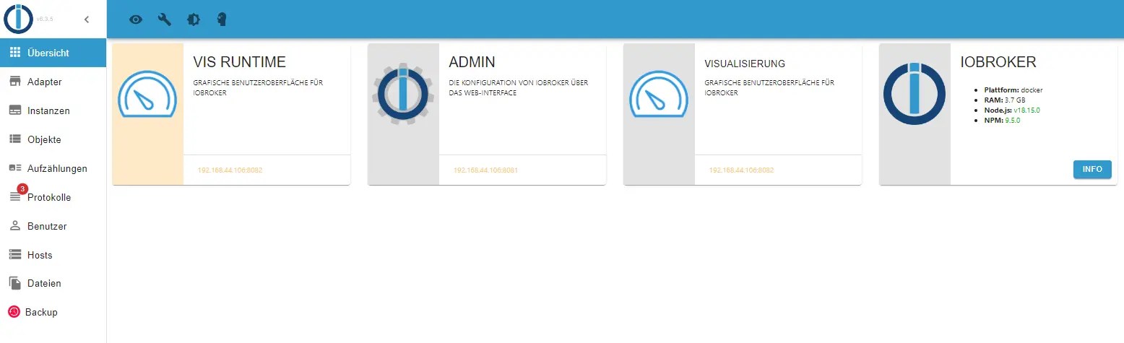Click the Node.js version v18.15.0

[x=1026, y=110]
